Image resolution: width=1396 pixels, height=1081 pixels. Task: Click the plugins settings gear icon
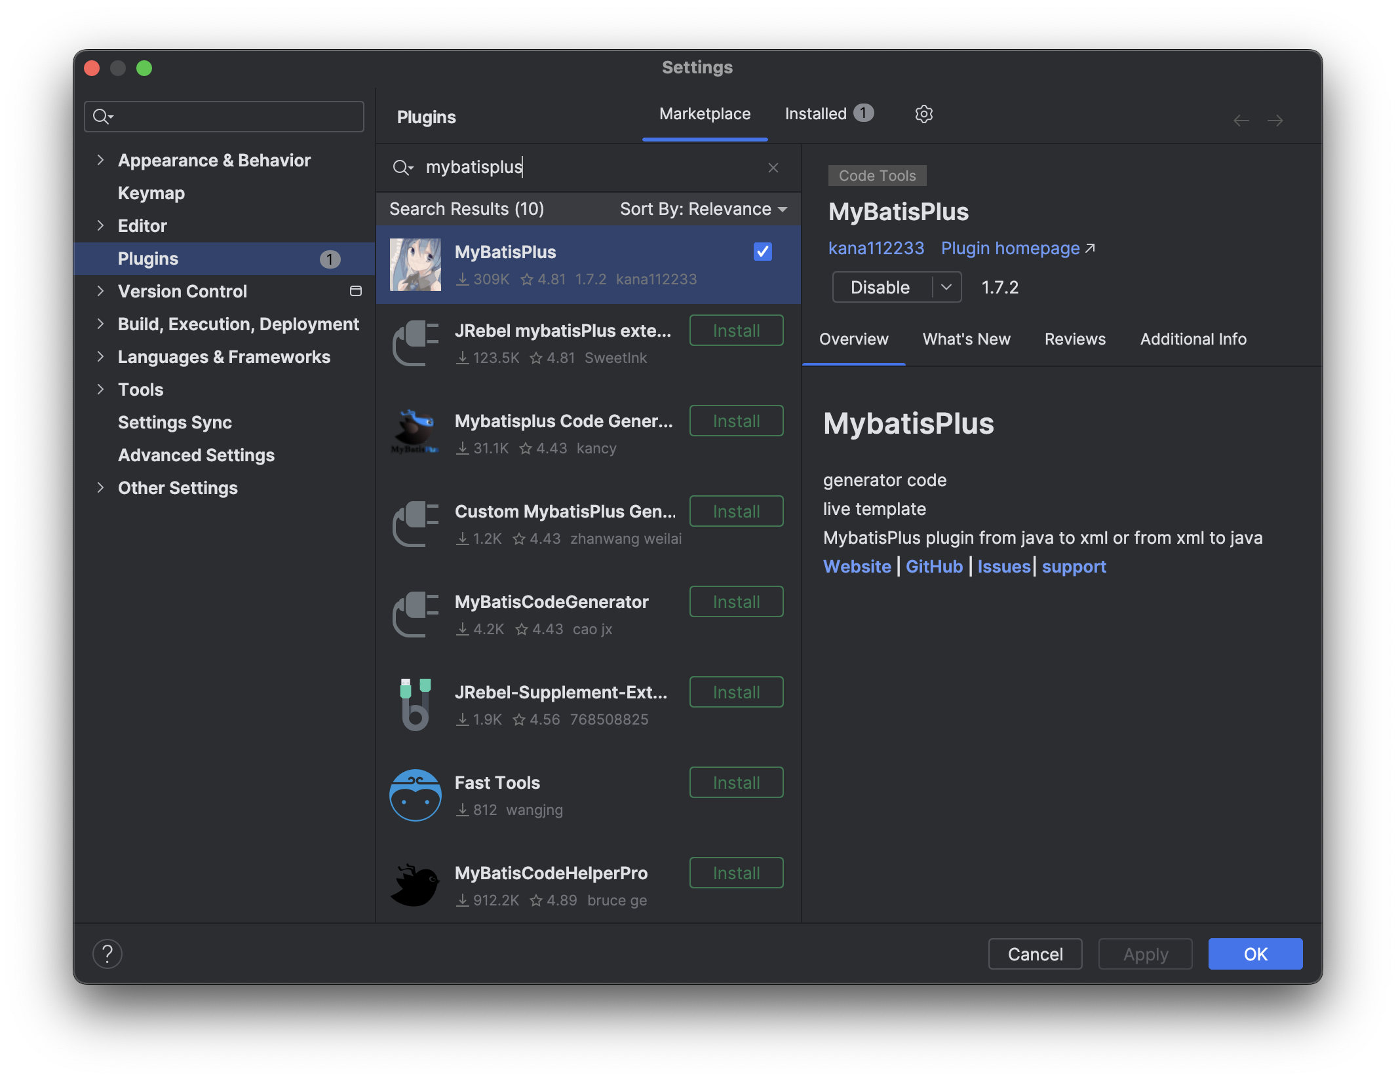tap(923, 114)
